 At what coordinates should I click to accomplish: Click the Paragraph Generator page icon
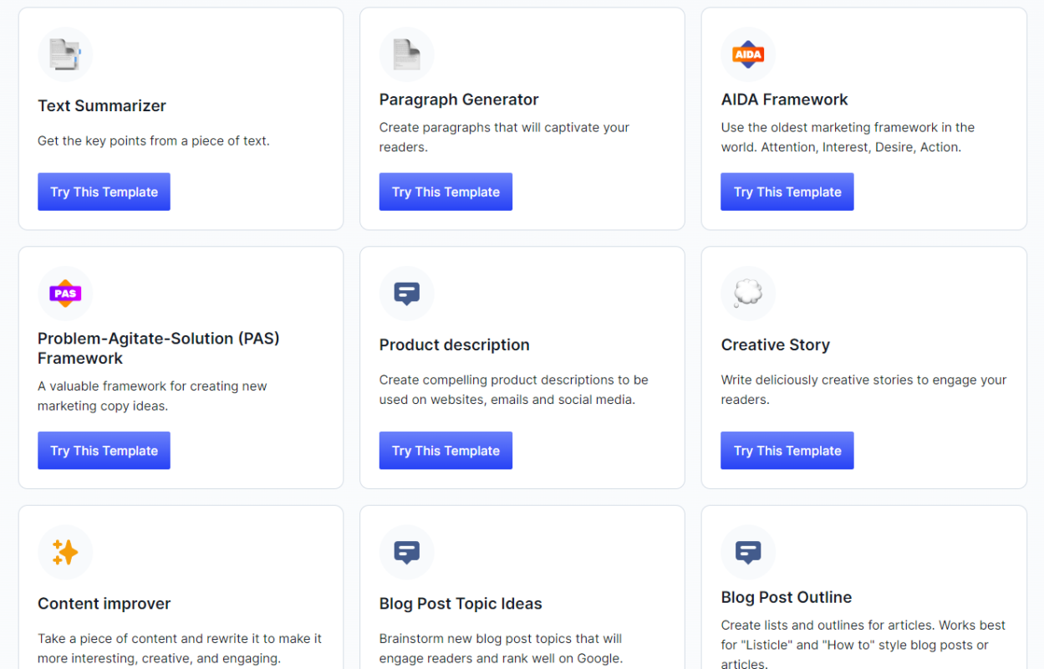[x=407, y=55]
